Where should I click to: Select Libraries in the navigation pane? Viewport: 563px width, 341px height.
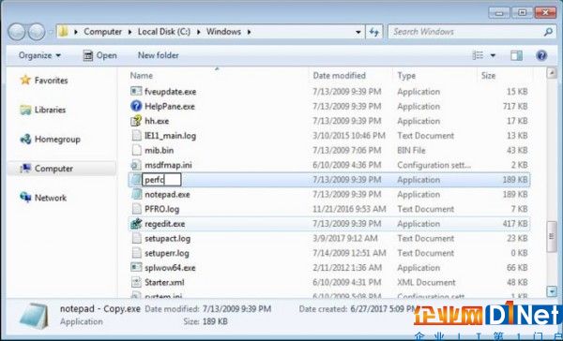point(50,110)
